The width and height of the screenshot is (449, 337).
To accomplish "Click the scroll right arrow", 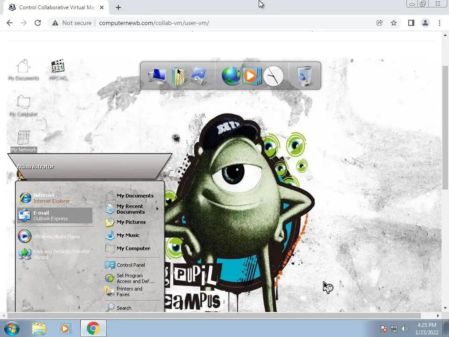I will coord(438,316).
